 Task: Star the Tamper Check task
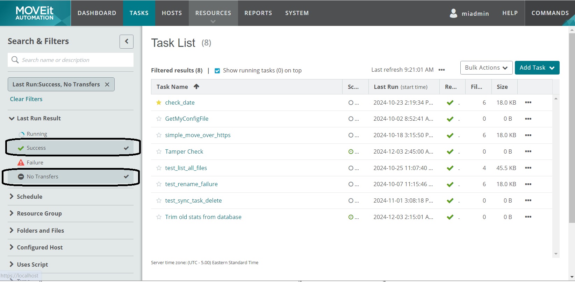point(159,151)
